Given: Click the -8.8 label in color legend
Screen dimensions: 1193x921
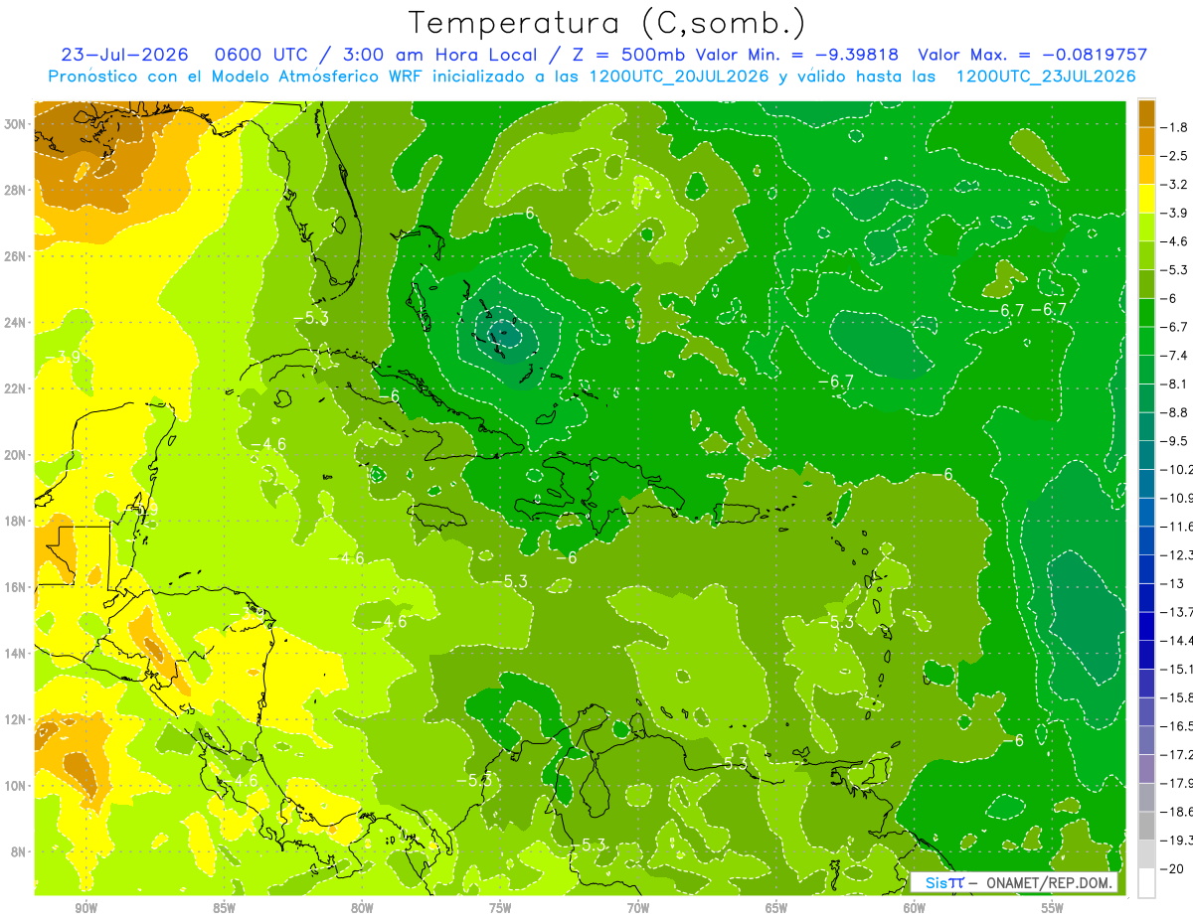Looking at the screenshot, I should [1175, 411].
